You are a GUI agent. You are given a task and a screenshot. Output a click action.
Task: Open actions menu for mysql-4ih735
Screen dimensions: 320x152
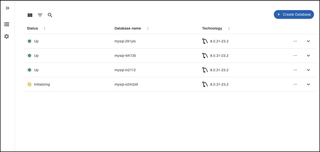[x=295, y=56]
